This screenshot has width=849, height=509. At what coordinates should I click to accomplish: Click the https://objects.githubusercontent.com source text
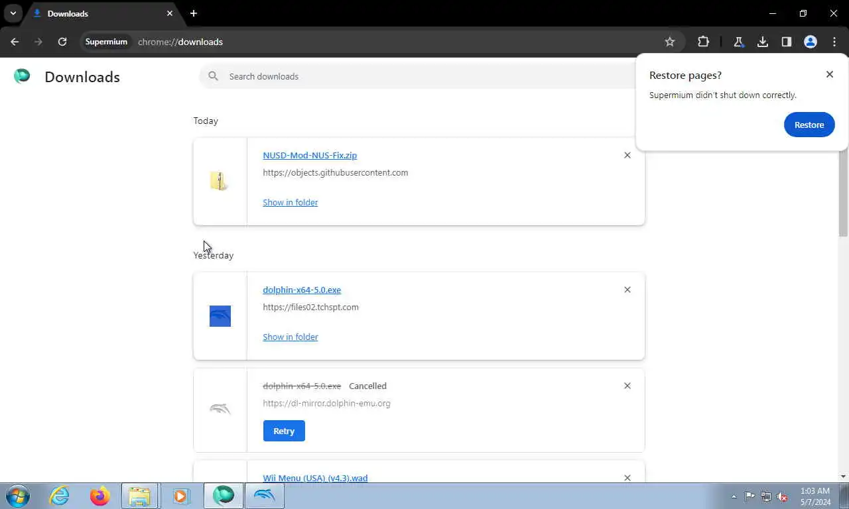tap(336, 172)
